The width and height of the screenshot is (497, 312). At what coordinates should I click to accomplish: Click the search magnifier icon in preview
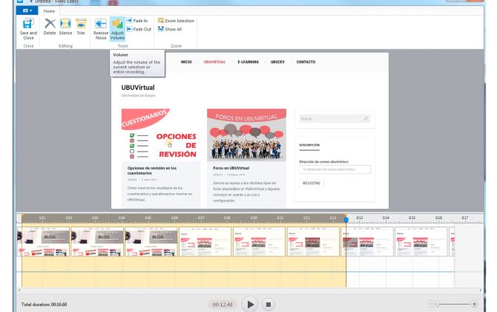point(366,118)
